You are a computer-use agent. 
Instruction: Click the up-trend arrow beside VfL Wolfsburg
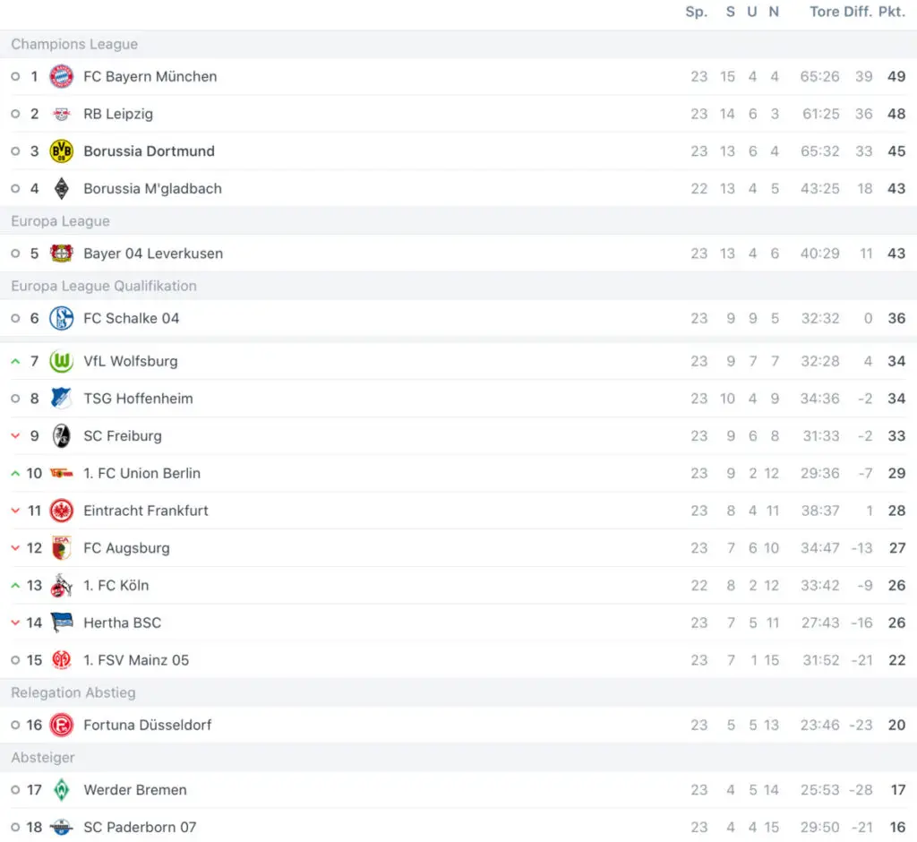[x=16, y=362]
